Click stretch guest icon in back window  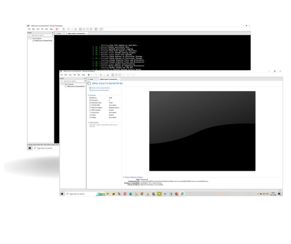101,29
